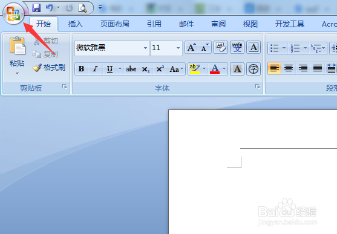Image resolution: width=337 pixels, height=234 pixels.
Task: Undo the last action
Action: tap(50, 8)
